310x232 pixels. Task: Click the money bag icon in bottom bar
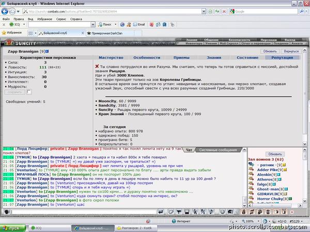(243, 212)
